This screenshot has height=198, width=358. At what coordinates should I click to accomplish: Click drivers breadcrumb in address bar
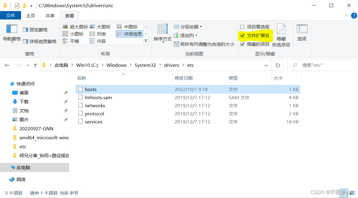pos(171,65)
